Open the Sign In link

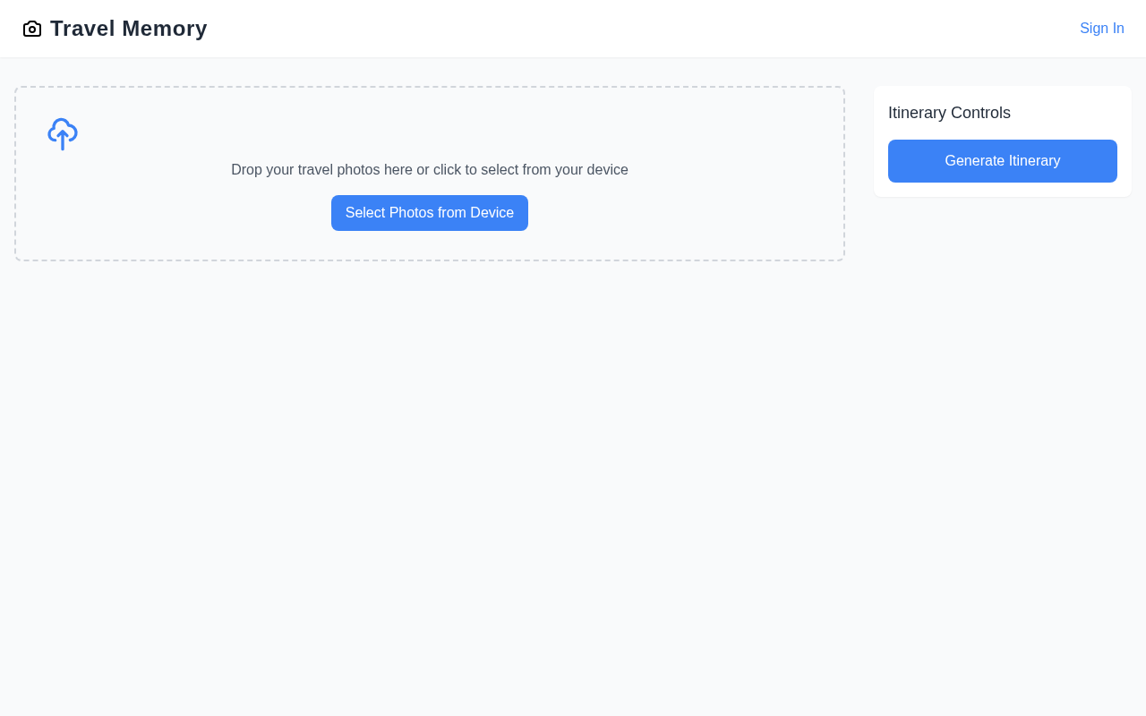point(1101,29)
